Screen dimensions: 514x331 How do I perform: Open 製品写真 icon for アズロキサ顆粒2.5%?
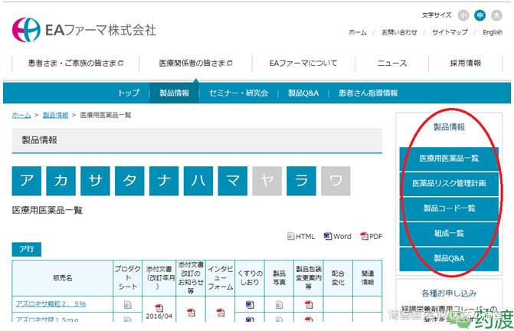coord(279,305)
